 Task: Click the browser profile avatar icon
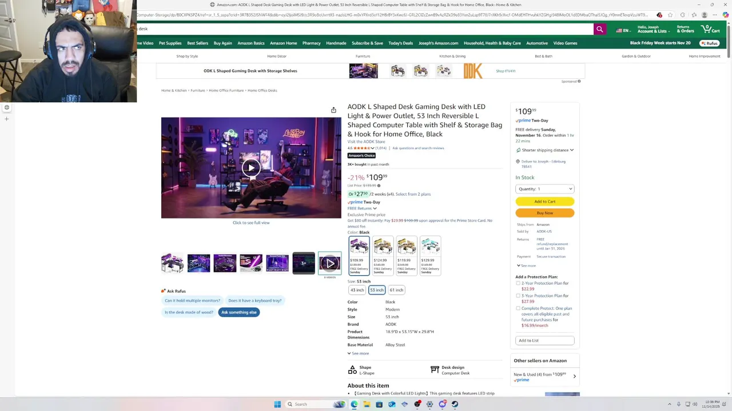point(704,15)
